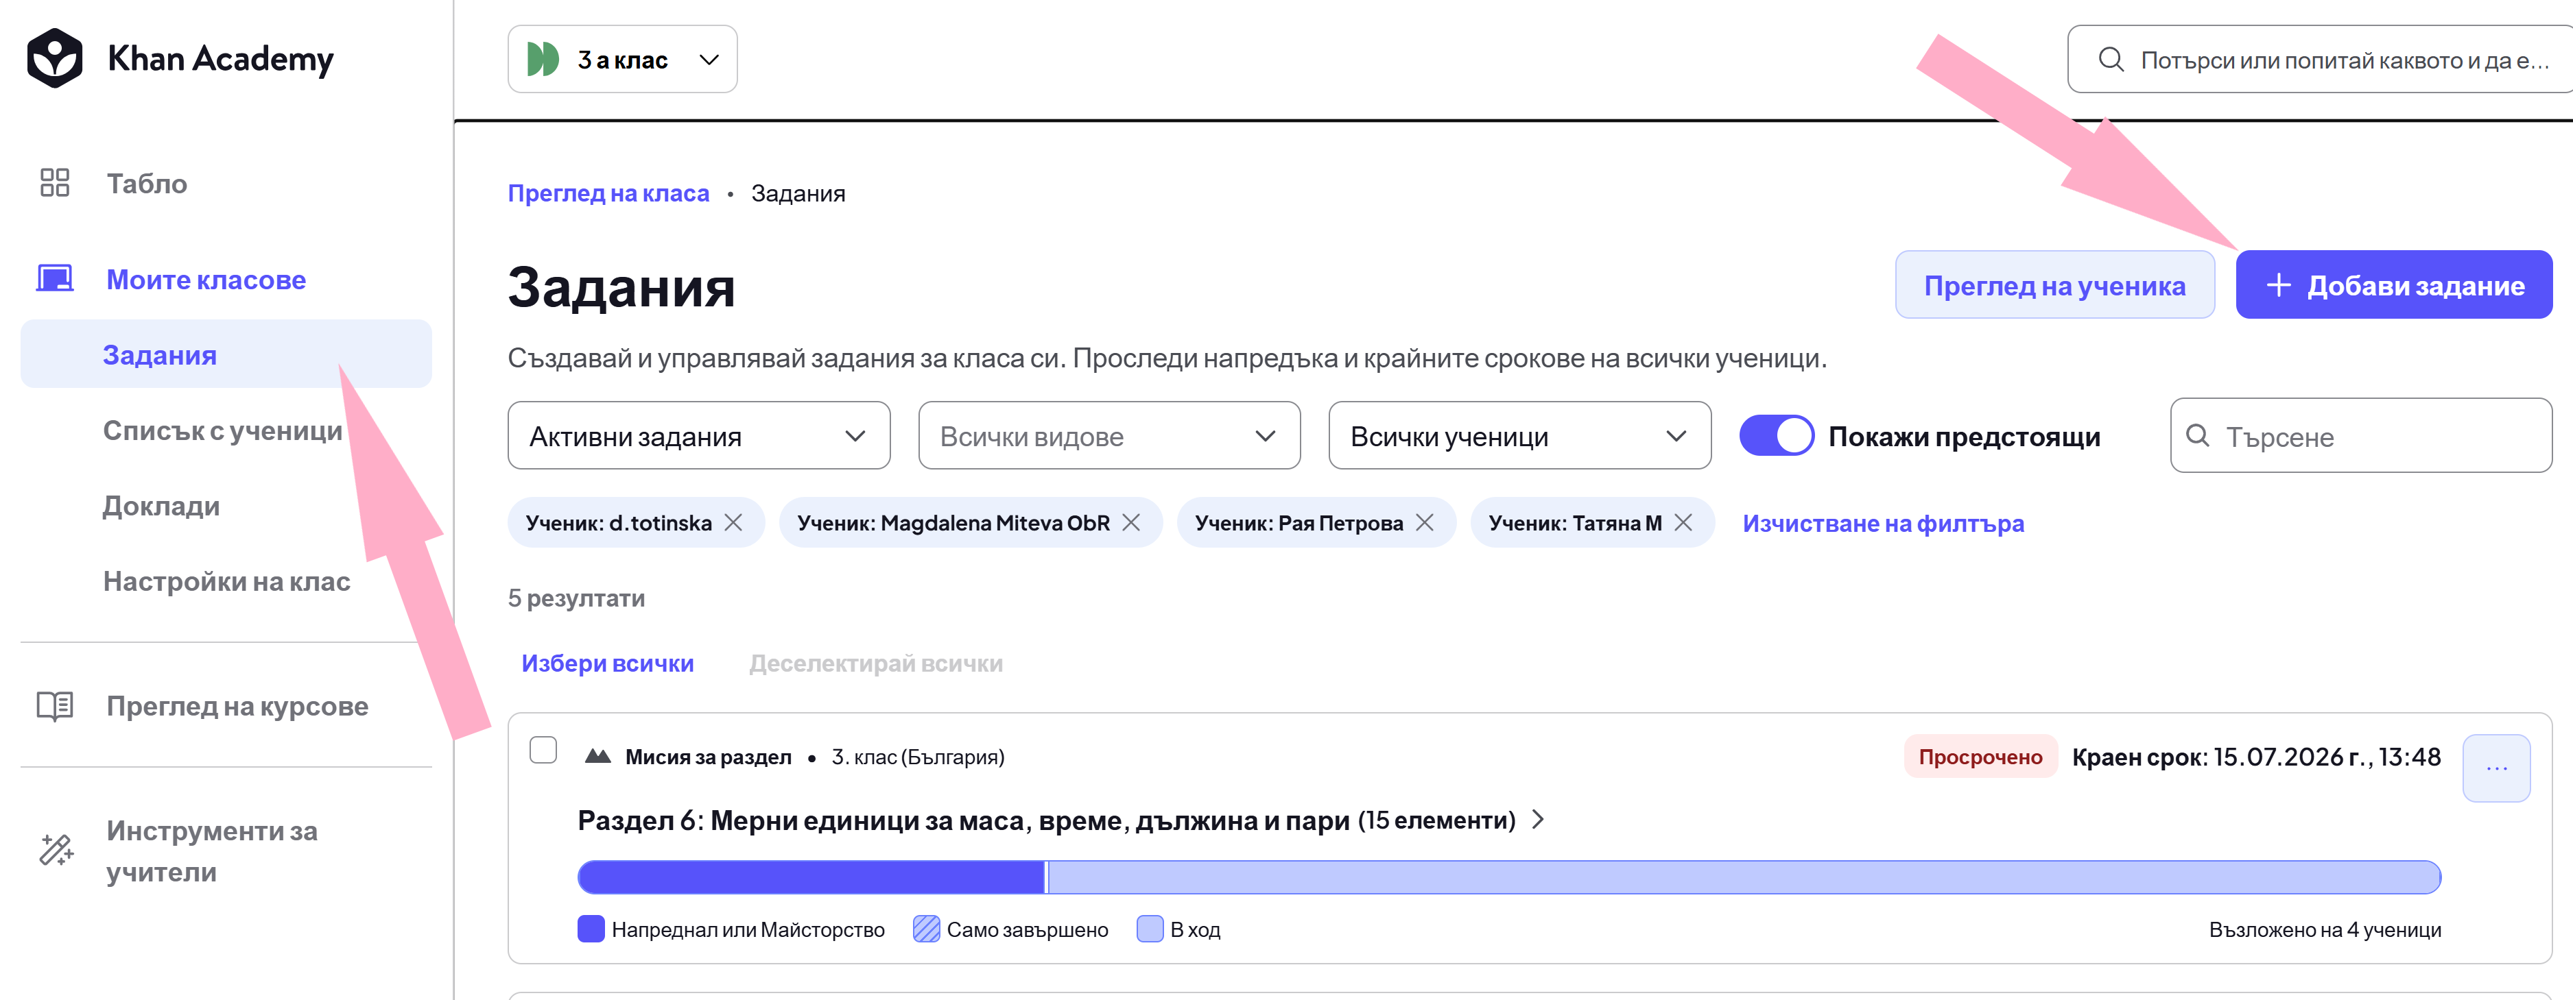
Task: Click the green class icon beside 3 а клас
Action: pos(543,60)
